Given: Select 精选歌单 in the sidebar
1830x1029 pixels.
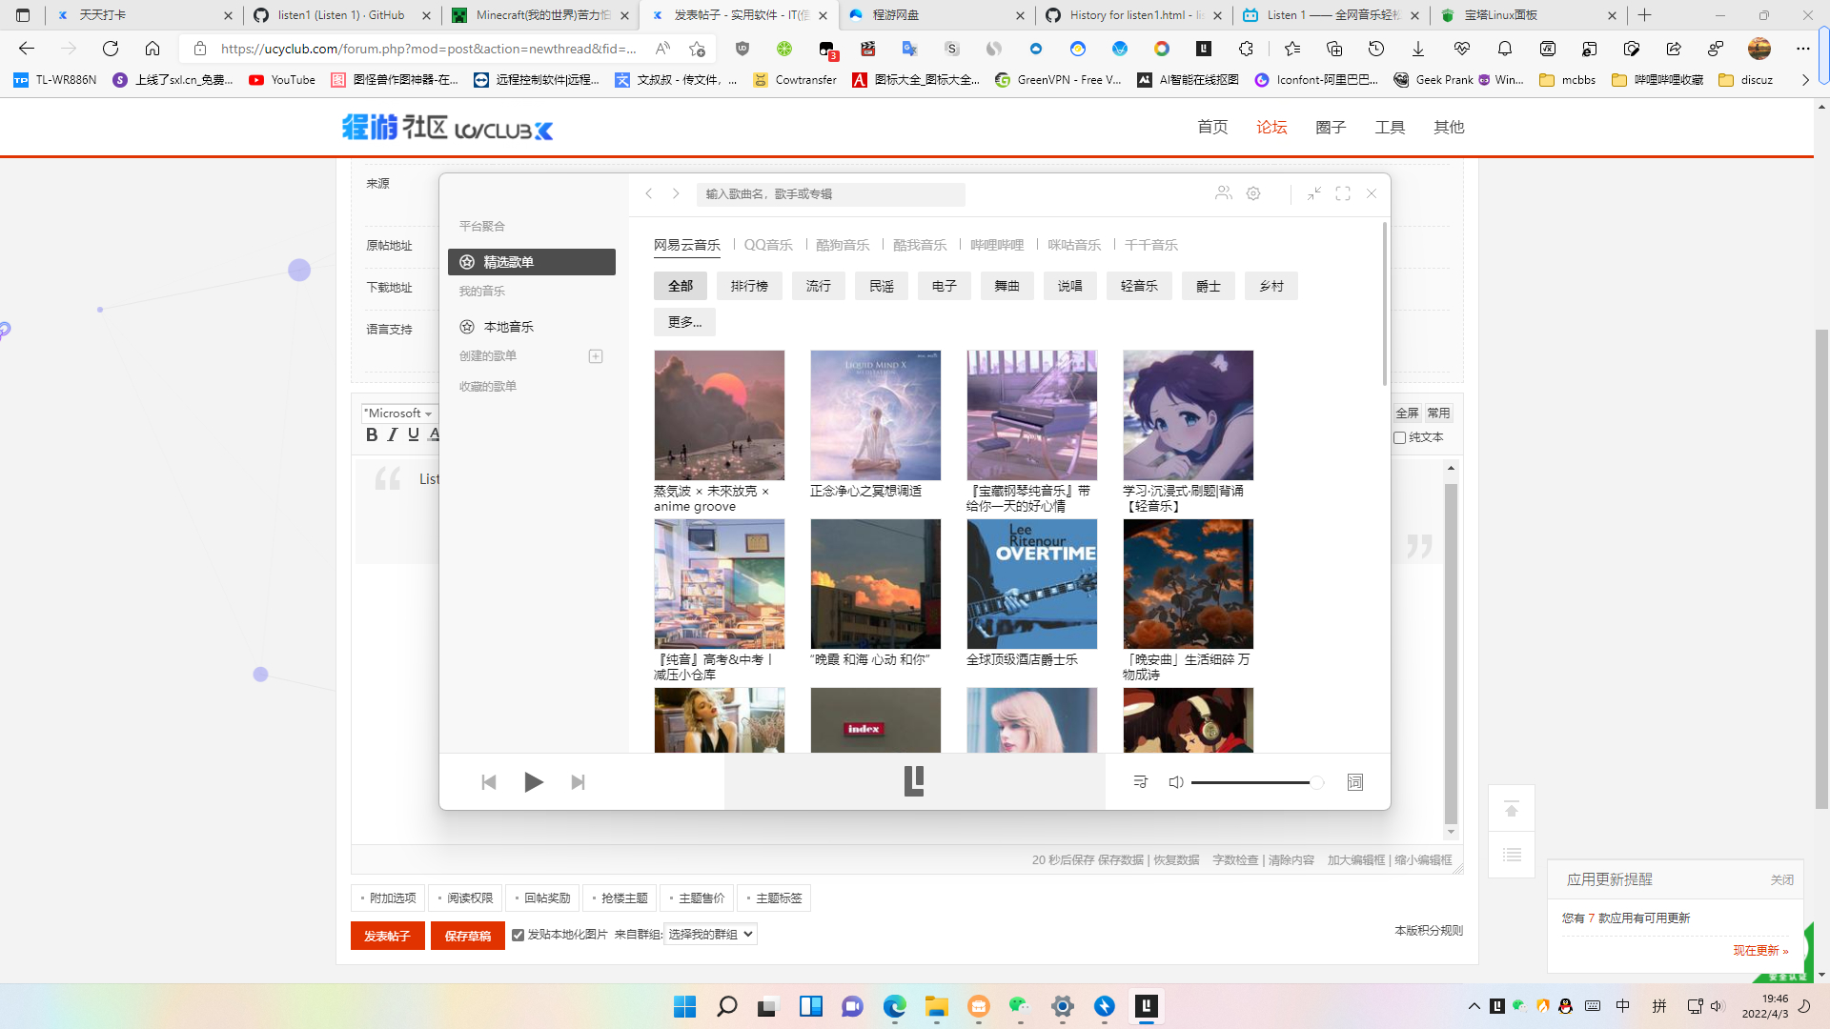Looking at the screenshot, I should (x=532, y=262).
